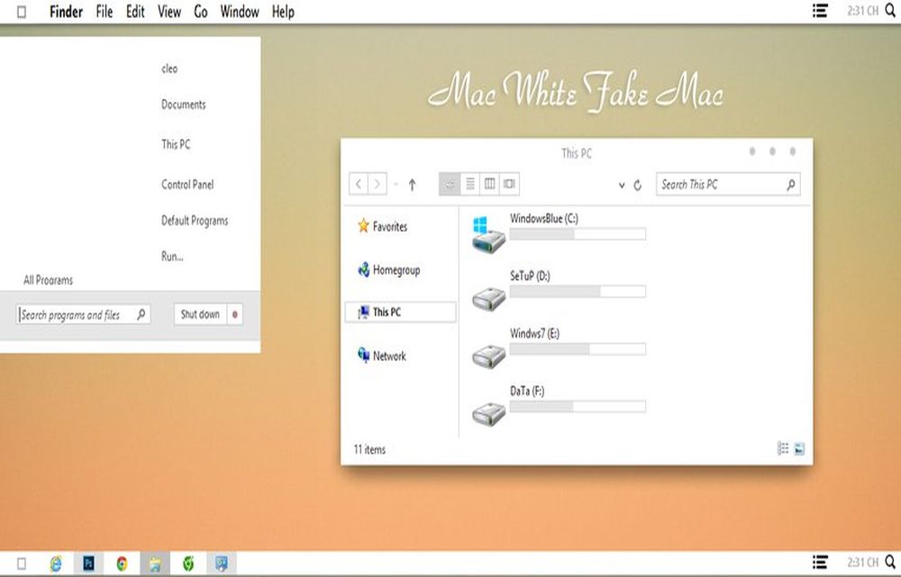This screenshot has height=577, width=901.
Task: Switch to details view in status bar
Action: pos(783,449)
